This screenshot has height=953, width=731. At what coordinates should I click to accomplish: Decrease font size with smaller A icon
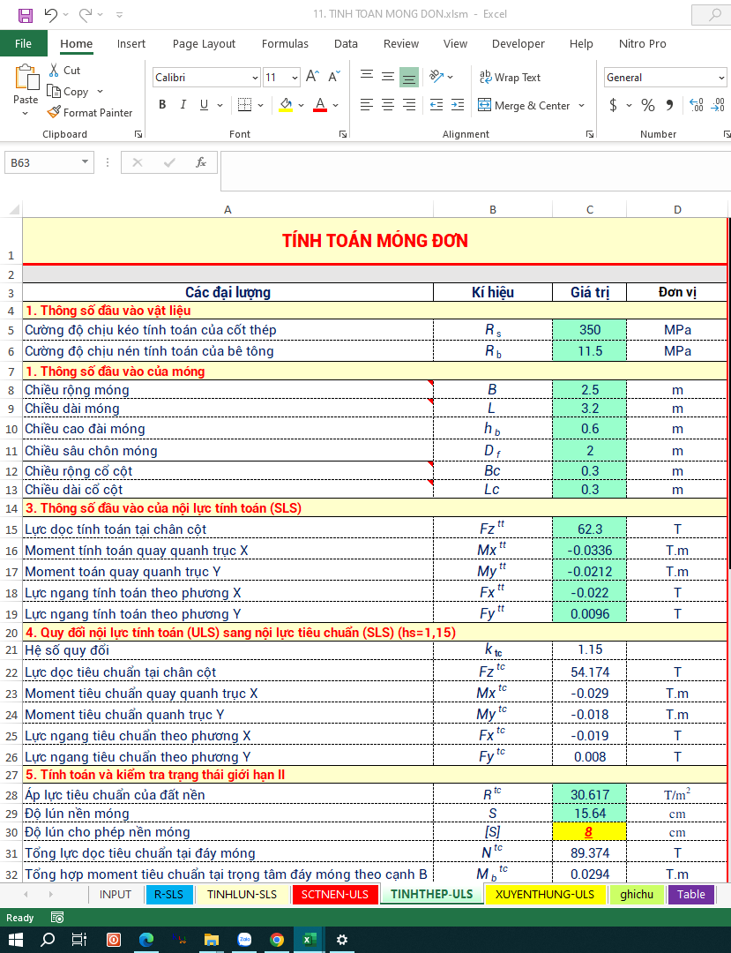click(334, 77)
